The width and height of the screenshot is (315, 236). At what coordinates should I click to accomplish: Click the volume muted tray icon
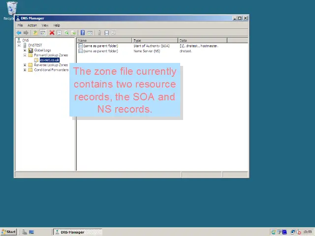click(x=299, y=232)
